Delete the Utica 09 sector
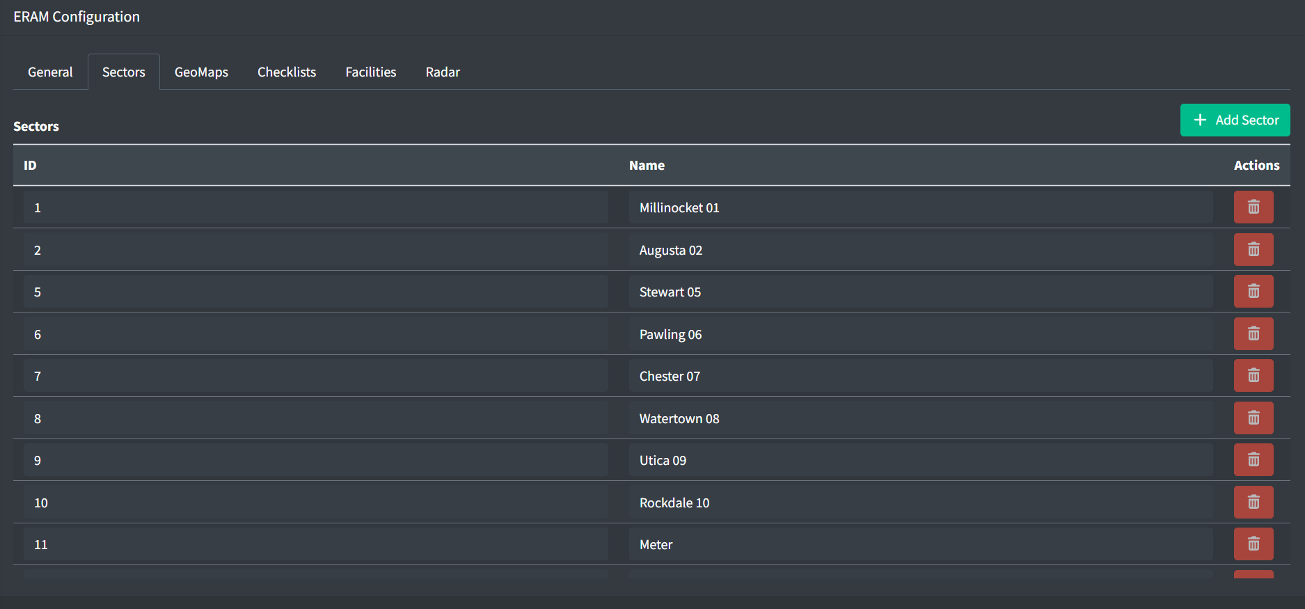 click(1253, 460)
